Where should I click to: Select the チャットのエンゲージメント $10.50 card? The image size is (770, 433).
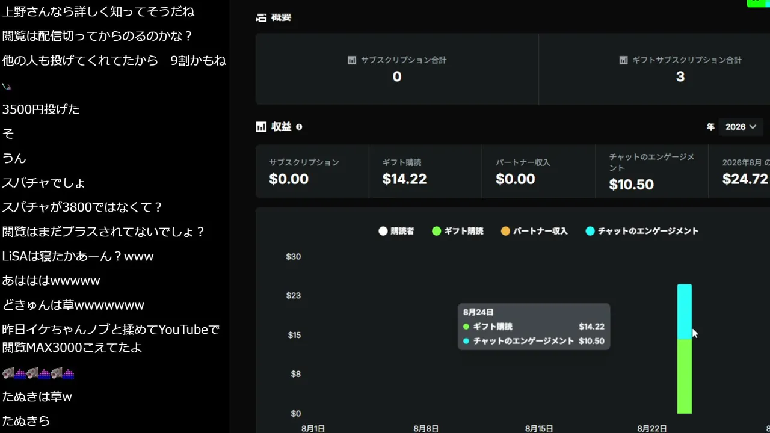pos(652,171)
